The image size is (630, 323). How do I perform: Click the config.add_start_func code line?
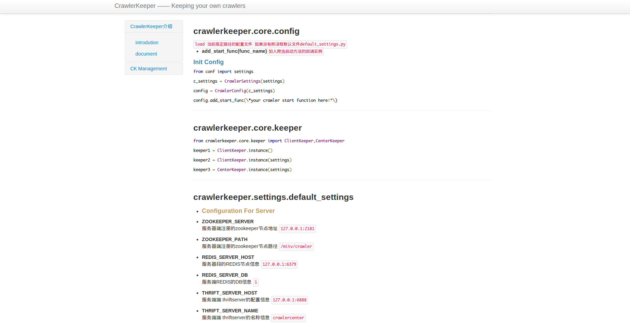[x=265, y=100]
